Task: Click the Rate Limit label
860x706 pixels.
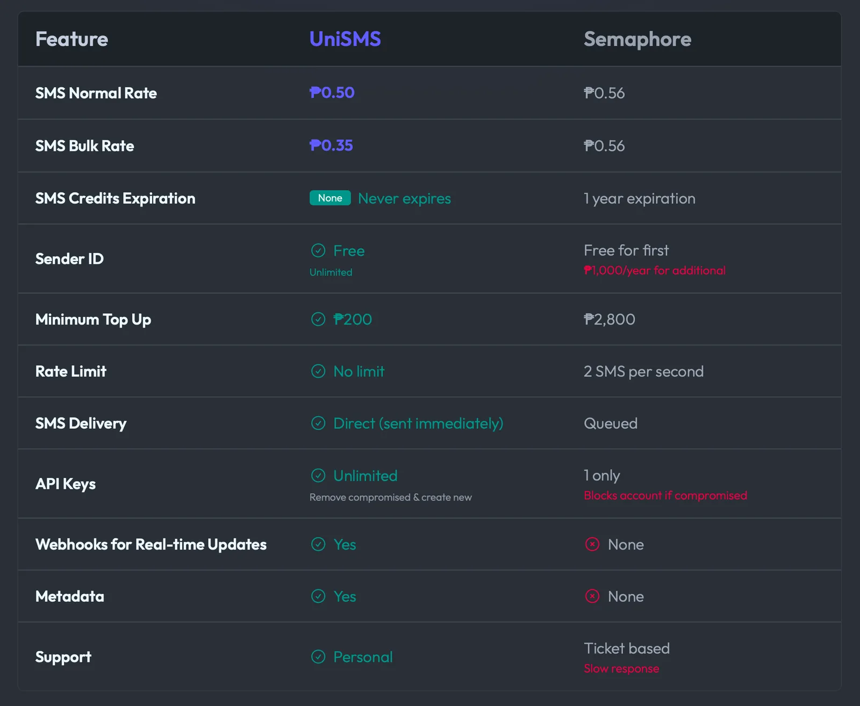Action: point(71,371)
